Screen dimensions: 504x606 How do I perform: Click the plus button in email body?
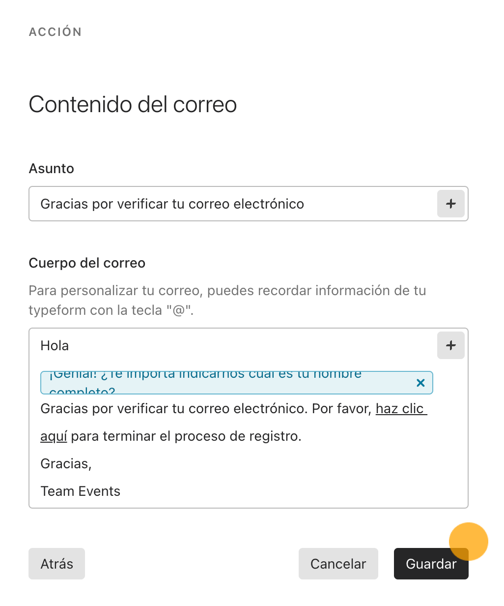[450, 345]
